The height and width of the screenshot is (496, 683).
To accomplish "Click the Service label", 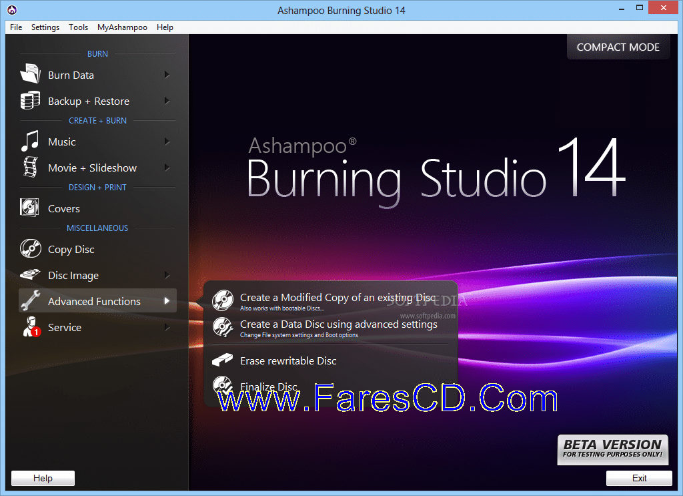I will 65,327.
